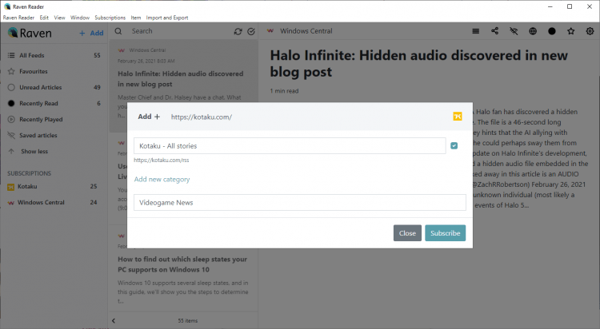Screen dimensions: 600x329
Task: Toggle the black circle read-status icon
Action: [552, 31]
